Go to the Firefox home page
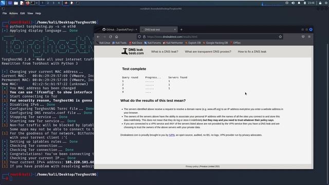The height and width of the screenshot is (185, 329). pyautogui.click(x=117, y=36)
